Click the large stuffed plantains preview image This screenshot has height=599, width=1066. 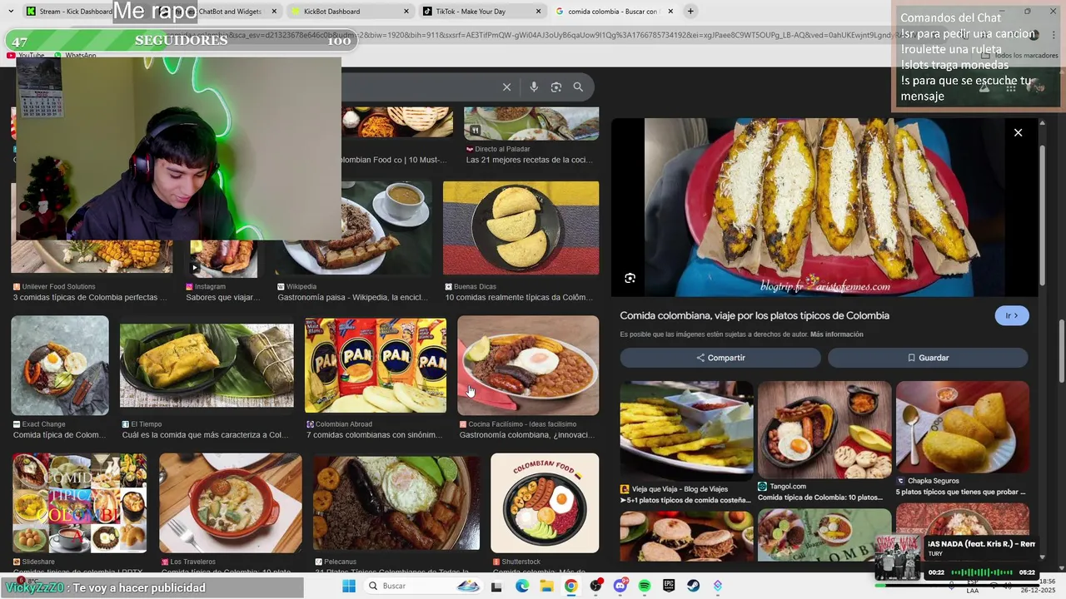[824, 207]
